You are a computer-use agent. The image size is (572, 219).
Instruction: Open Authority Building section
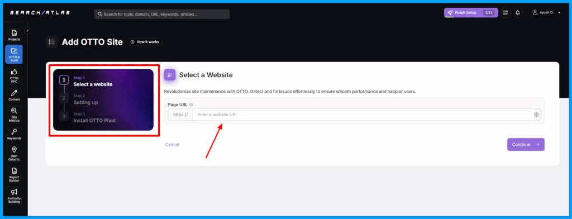pyautogui.click(x=14, y=196)
